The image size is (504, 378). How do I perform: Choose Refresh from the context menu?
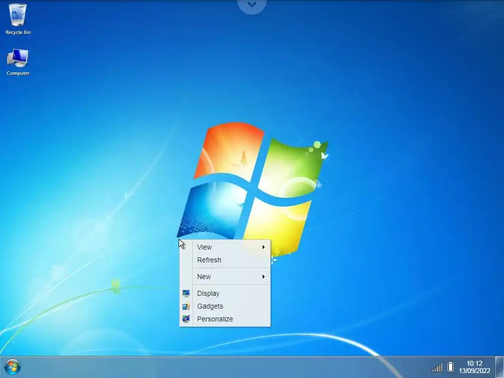pyautogui.click(x=225, y=260)
